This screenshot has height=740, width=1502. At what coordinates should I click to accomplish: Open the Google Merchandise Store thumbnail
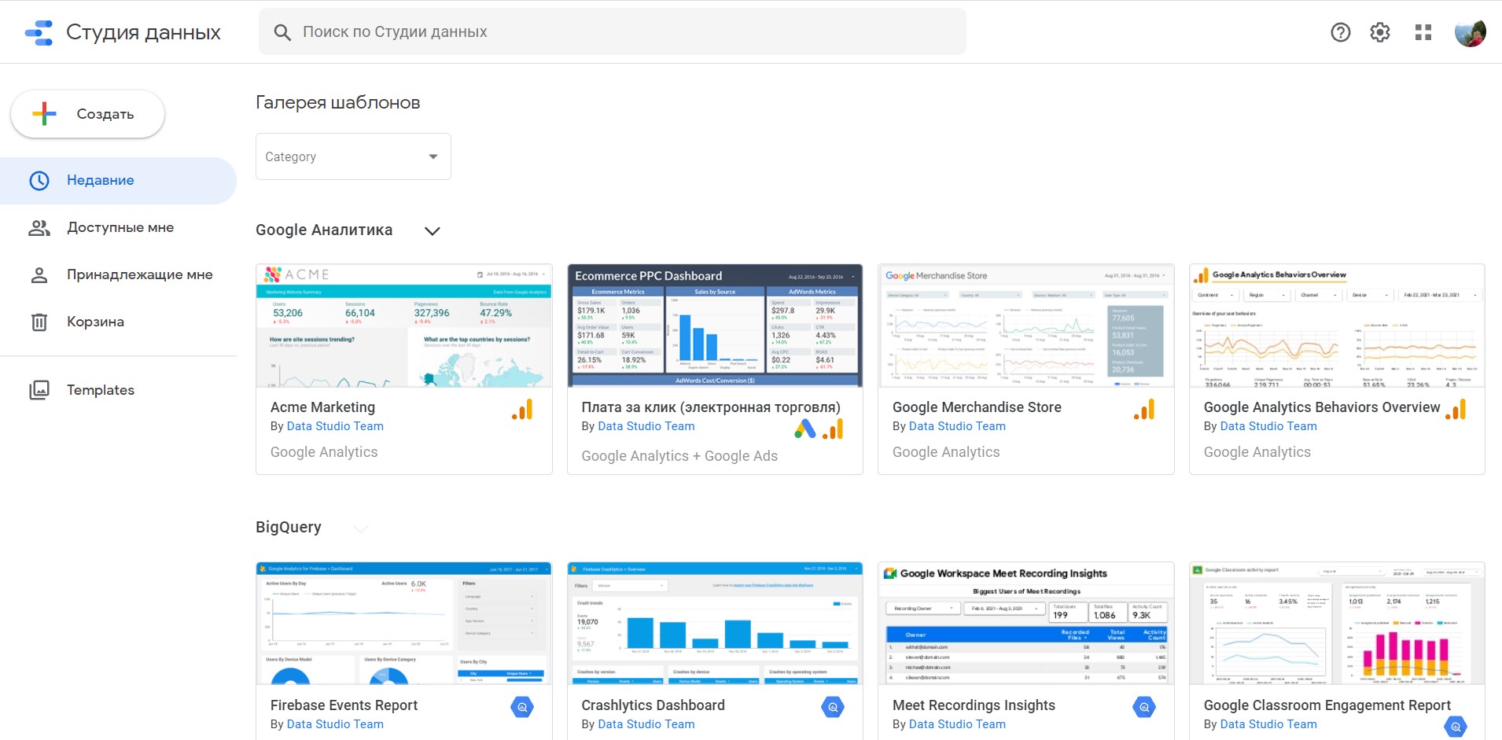(x=1026, y=326)
